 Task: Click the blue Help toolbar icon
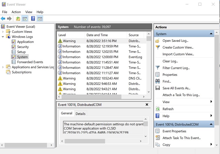tap(33, 19)
